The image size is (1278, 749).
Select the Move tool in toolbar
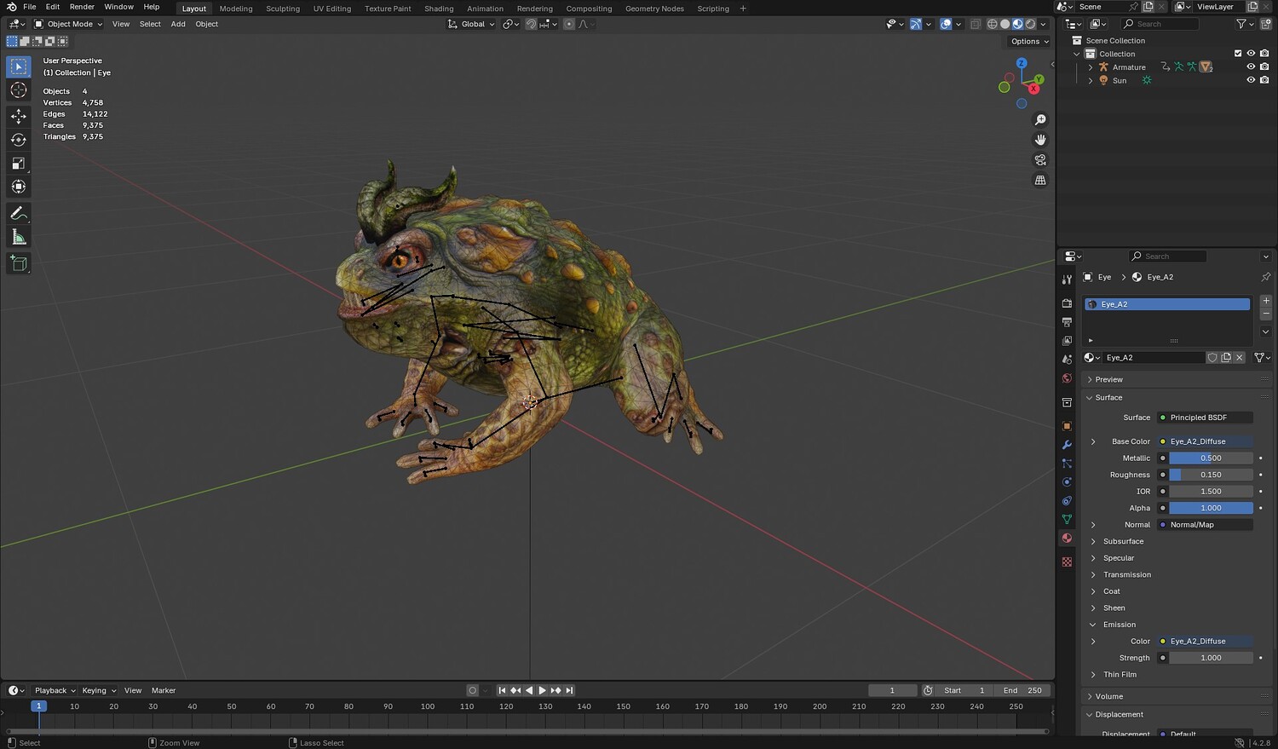point(19,116)
